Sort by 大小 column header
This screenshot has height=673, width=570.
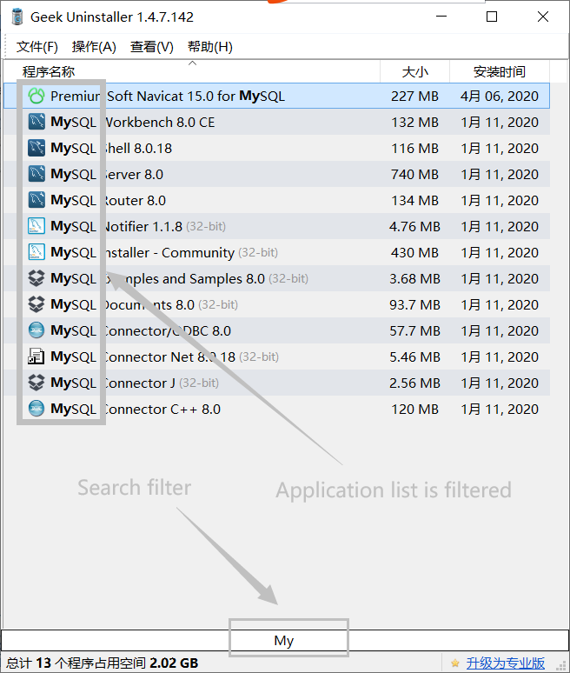pyautogui.click(x=414, y=71)
